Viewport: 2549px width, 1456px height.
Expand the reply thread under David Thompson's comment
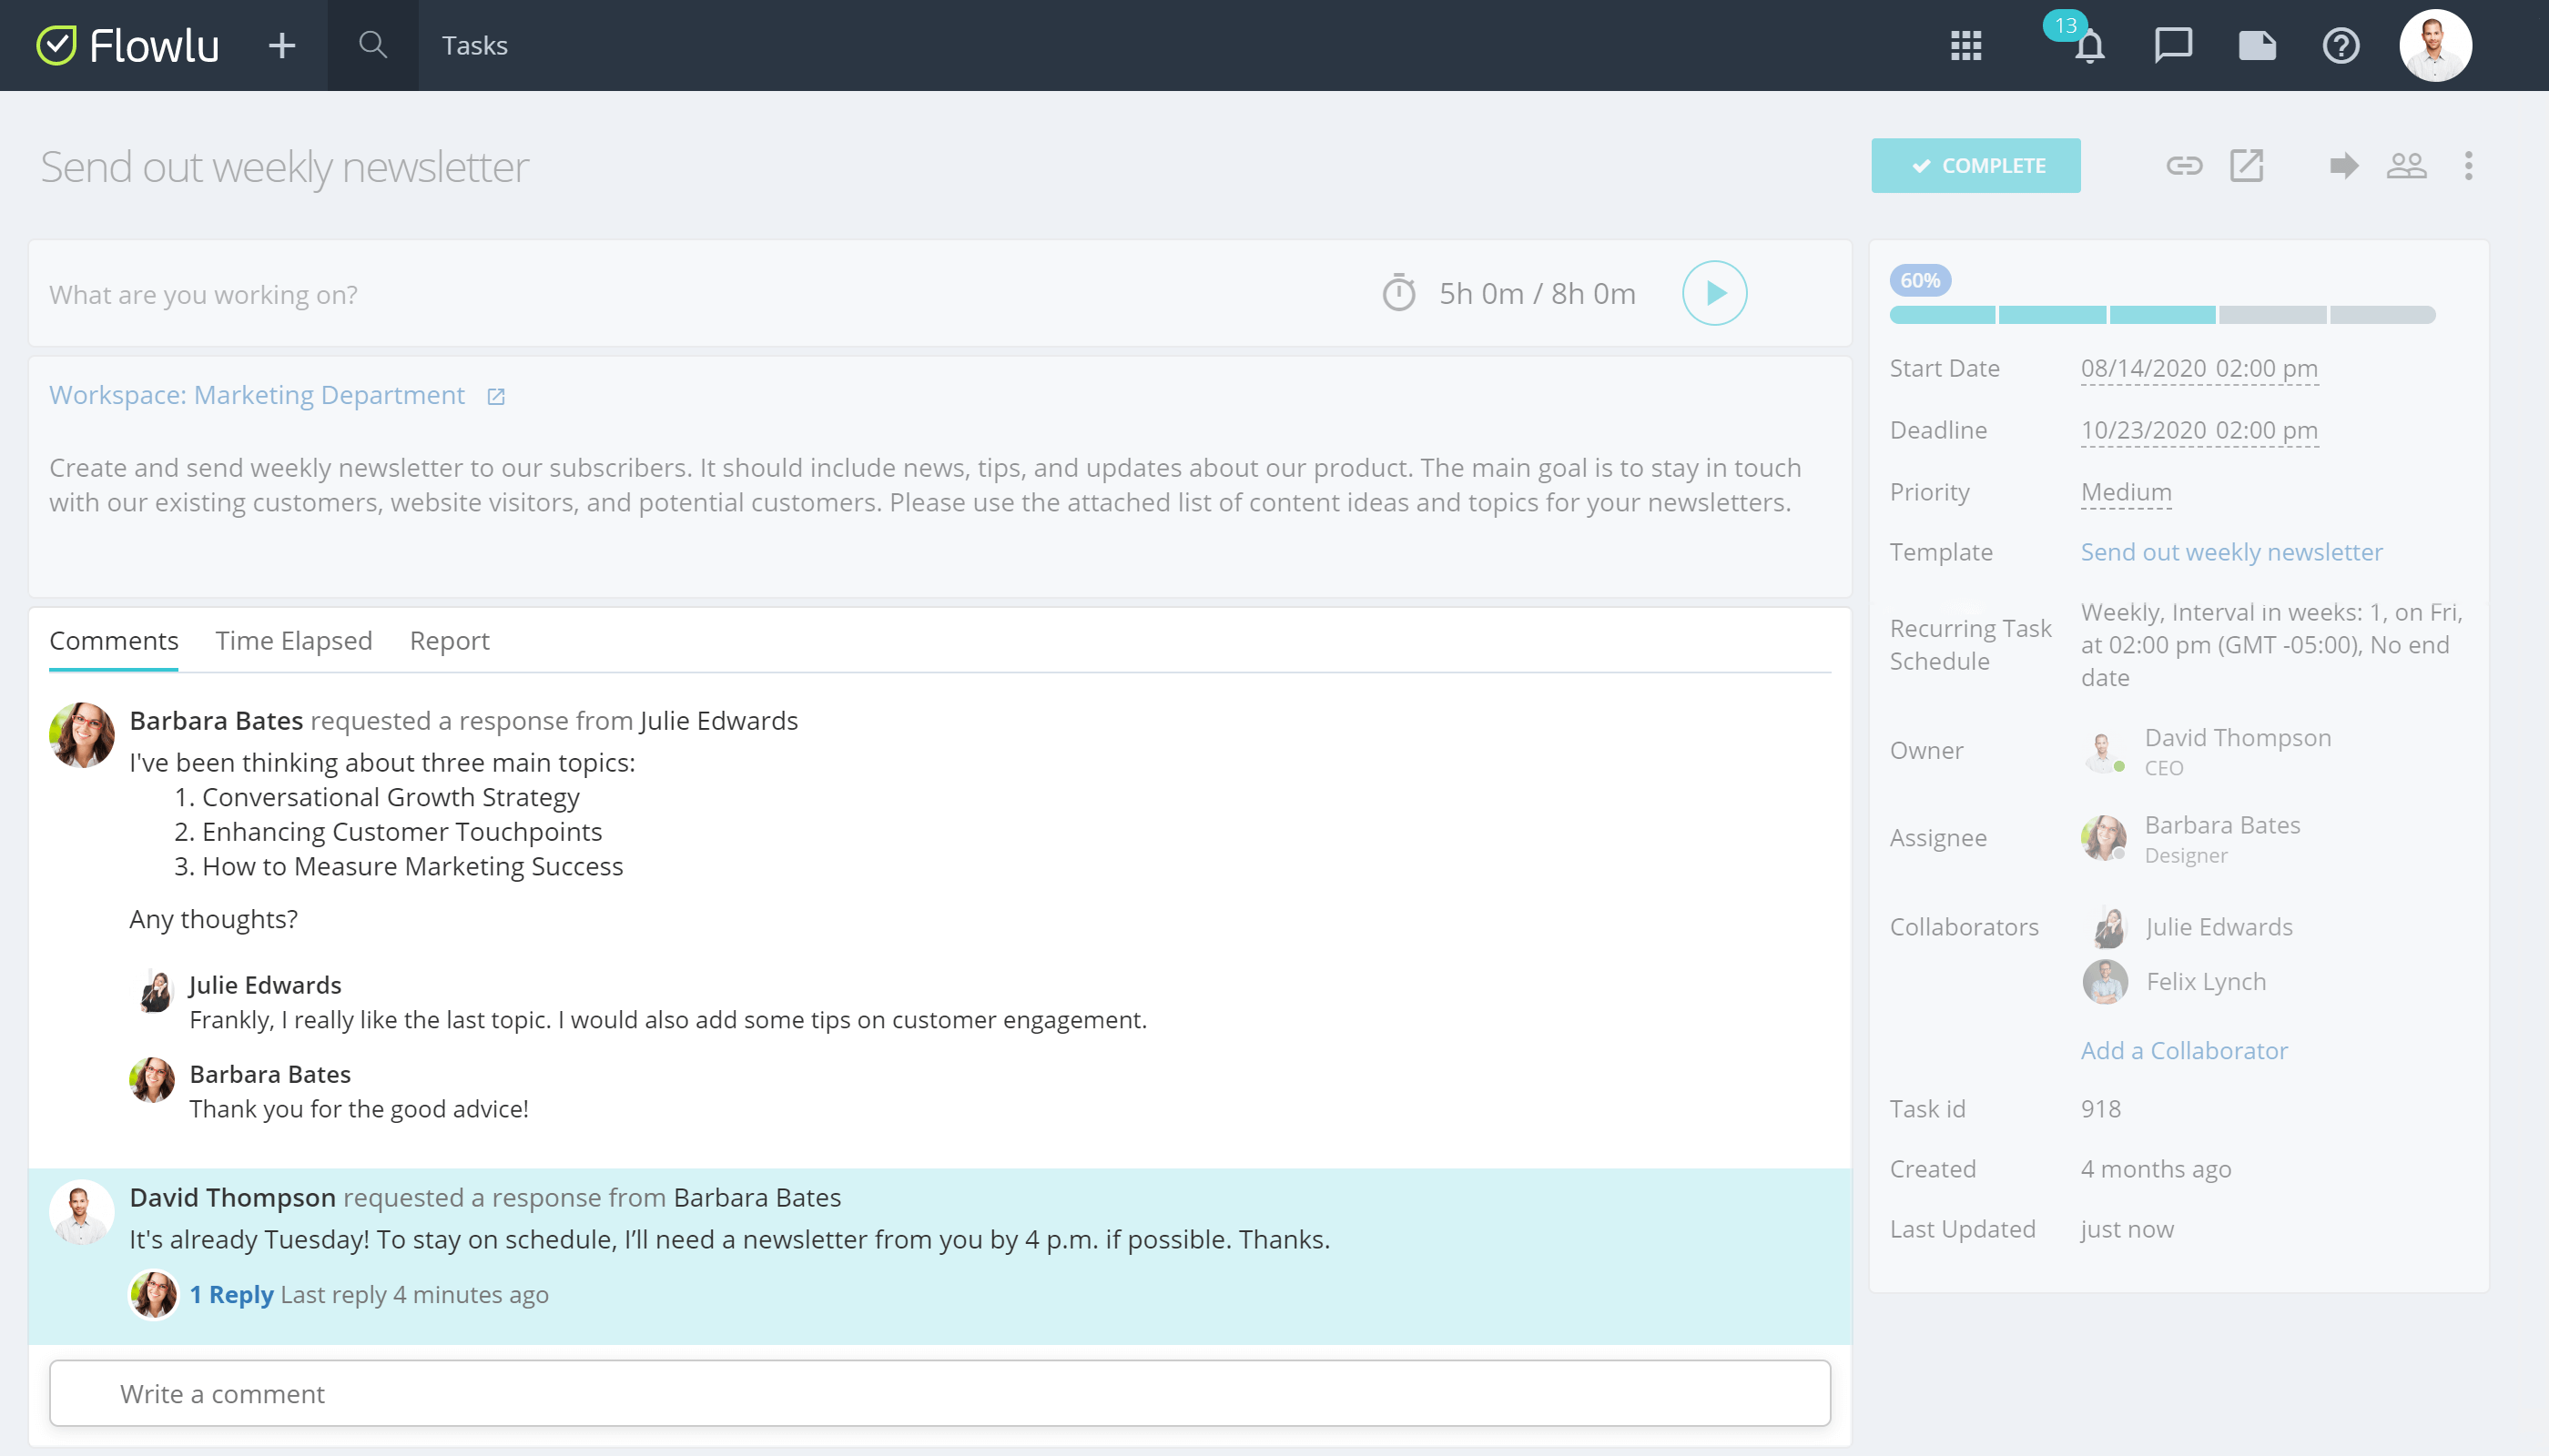pyautogui.click(x=232, y=1294)
